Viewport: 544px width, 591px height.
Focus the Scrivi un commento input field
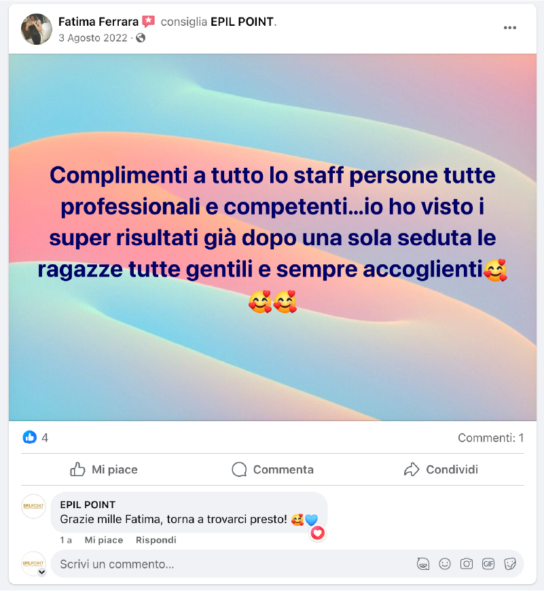234,564
